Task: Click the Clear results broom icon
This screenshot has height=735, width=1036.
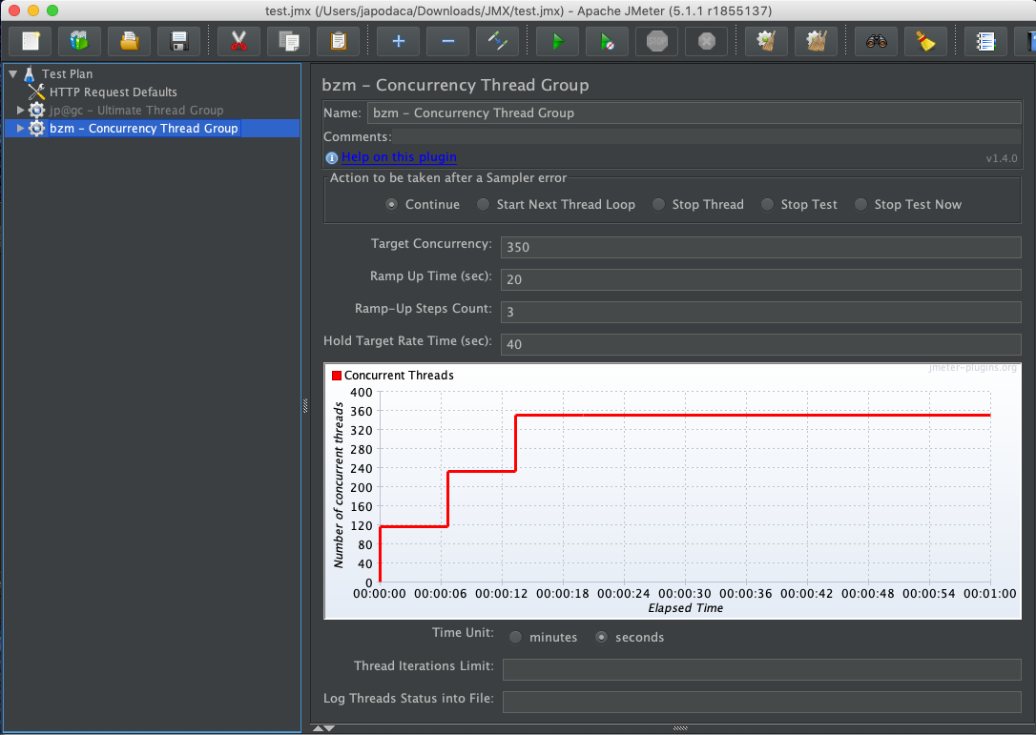Action: [766, 41]
